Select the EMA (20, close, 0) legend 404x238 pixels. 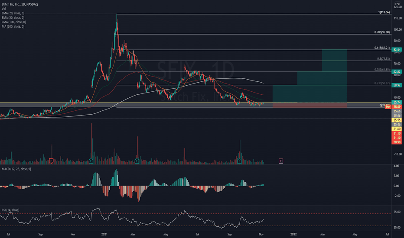pos(13,13)
